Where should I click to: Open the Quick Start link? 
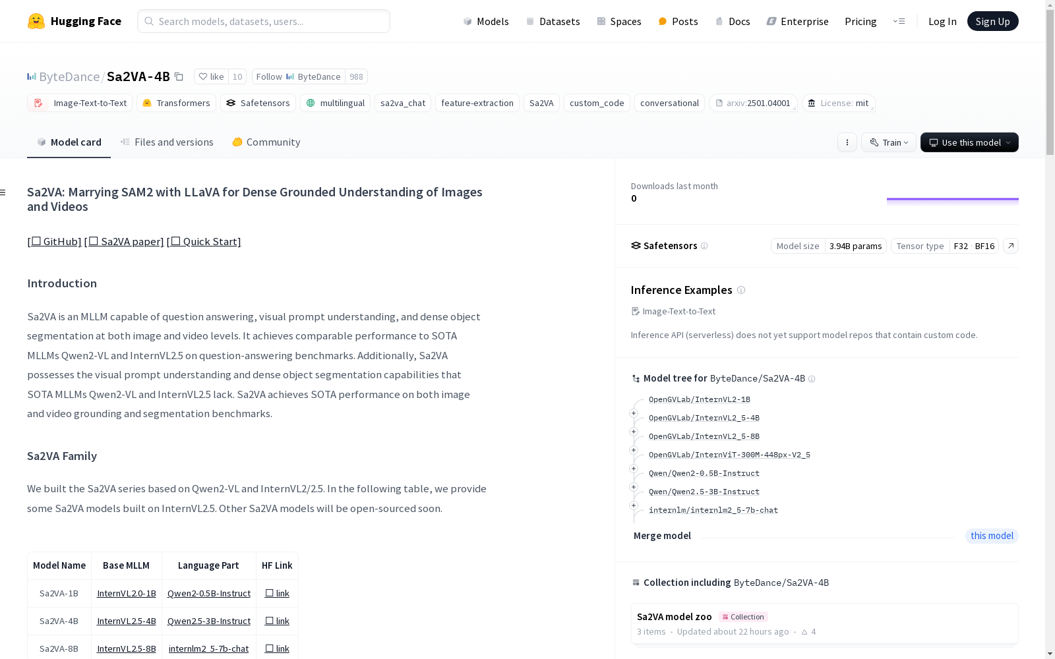pos(204,241)
